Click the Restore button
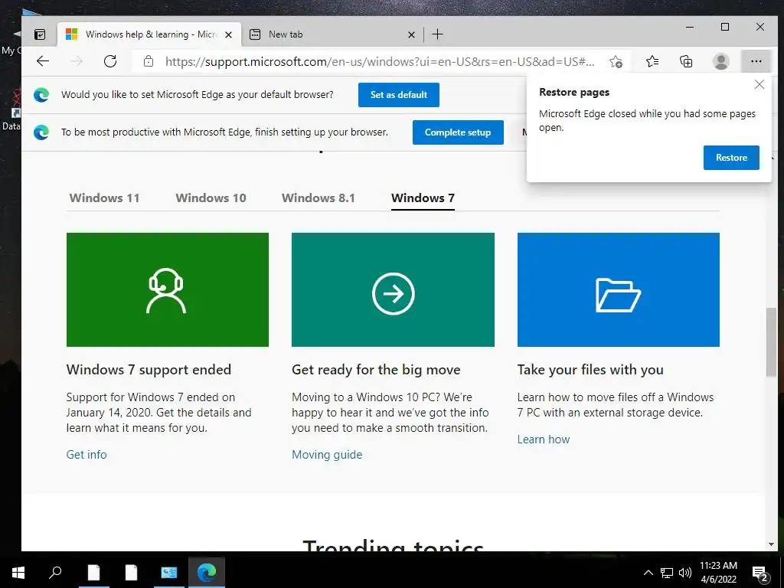This screenshot has width=784, height=588. pos(731,158)
